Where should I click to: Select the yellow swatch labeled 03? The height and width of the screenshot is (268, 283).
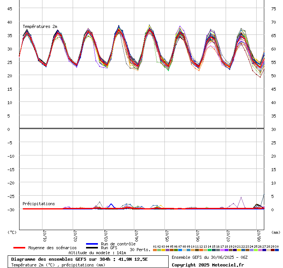tap(163, 250)
